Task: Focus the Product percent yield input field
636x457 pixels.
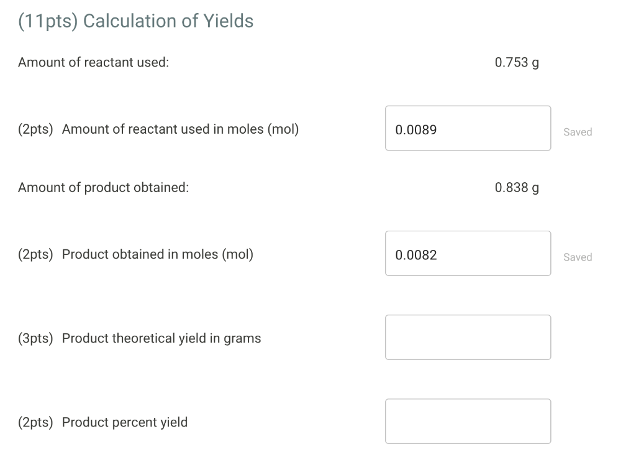Action: pos(468,421)
